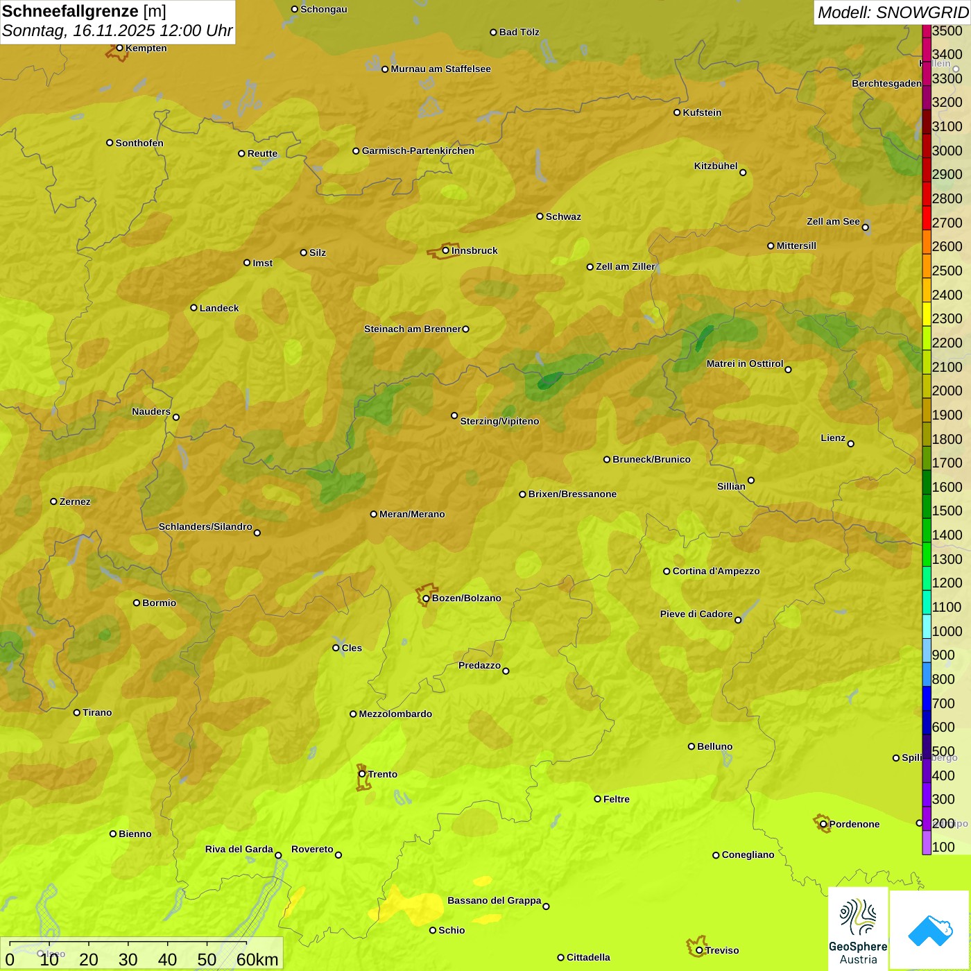This screenshot has width=971, height=971.
Task: Select the 'Murnau am Staffelsee' label
Action: 440,69
